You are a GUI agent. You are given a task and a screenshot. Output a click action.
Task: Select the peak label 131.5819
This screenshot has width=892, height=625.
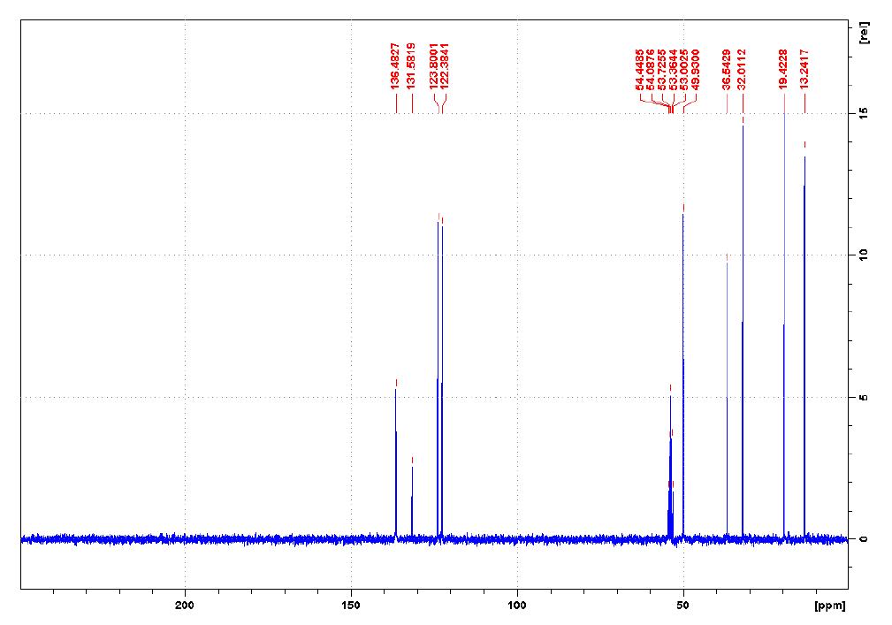coord(410,69)
